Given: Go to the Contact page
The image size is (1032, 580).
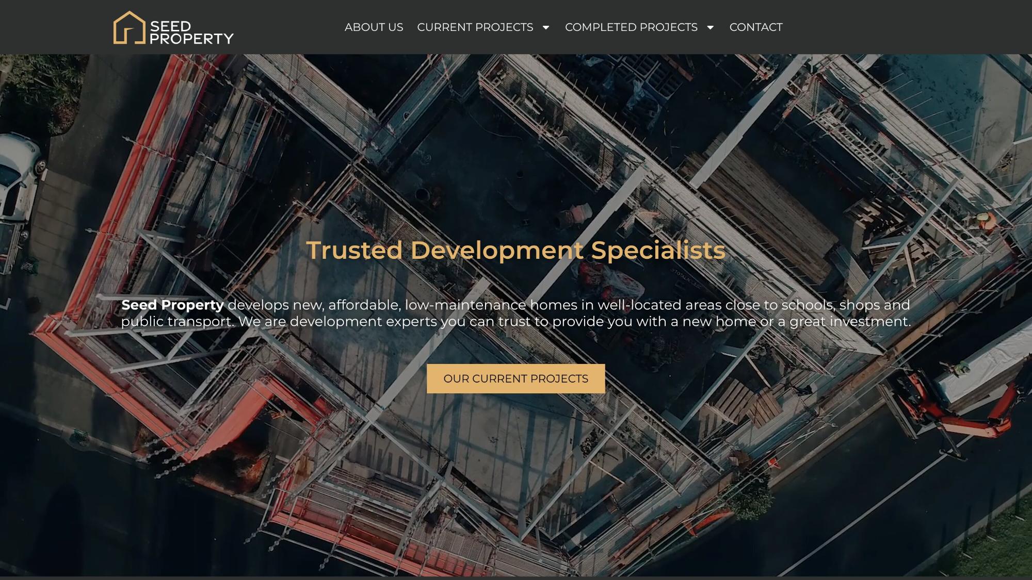Looking at the screenshot, I should click(x=755, y=27).
